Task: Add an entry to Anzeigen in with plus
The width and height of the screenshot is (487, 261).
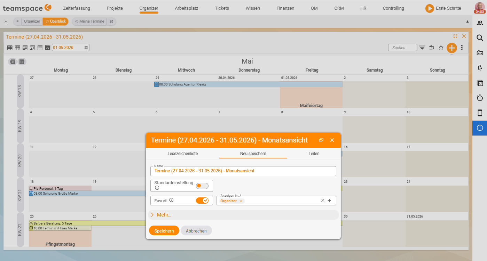Action: 329,201
